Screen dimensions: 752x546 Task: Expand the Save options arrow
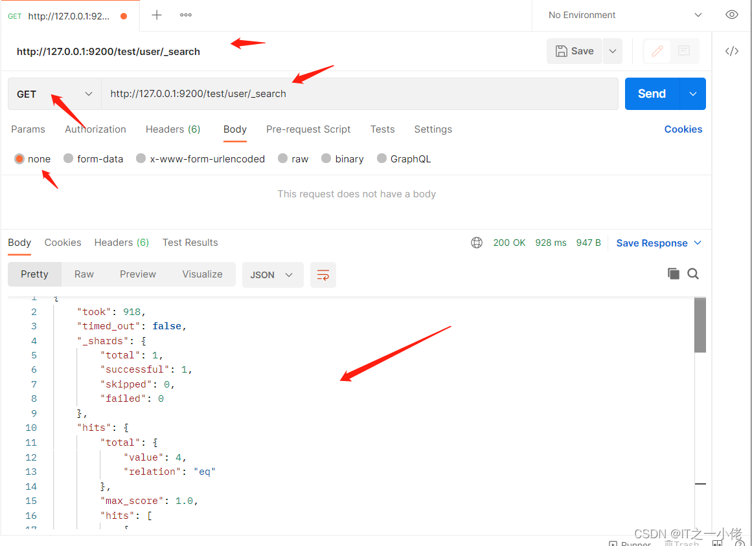tap(613, 51)
